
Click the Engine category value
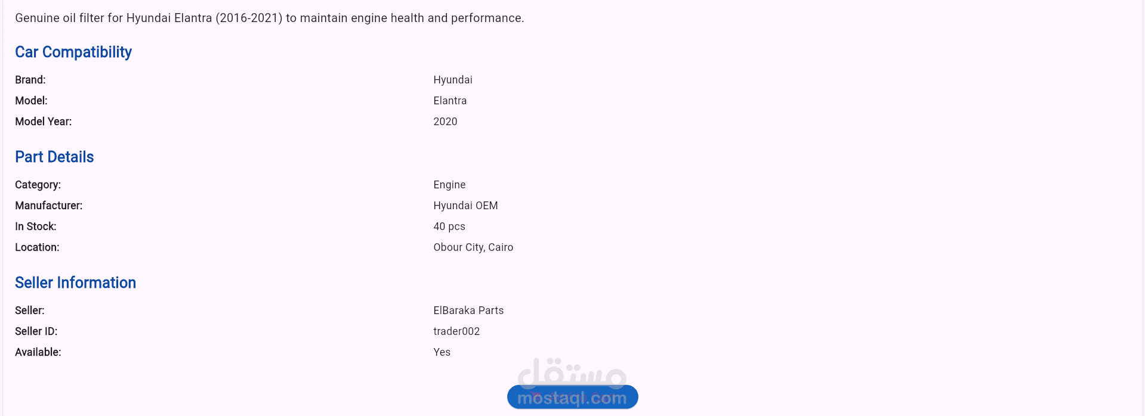(449, 185)
